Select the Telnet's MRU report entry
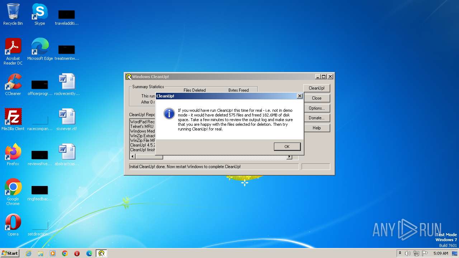The image size is (459, 258). pos(142,126)
